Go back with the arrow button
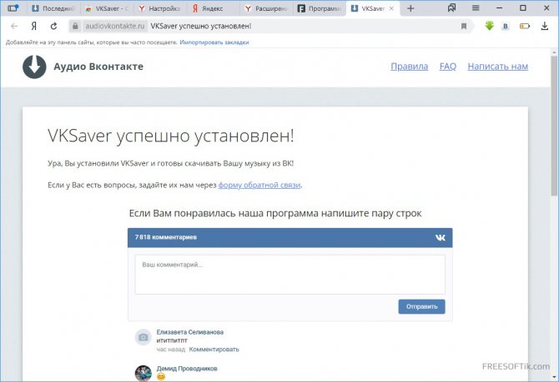This screenshot has width=559, height=382. [14, 26]
